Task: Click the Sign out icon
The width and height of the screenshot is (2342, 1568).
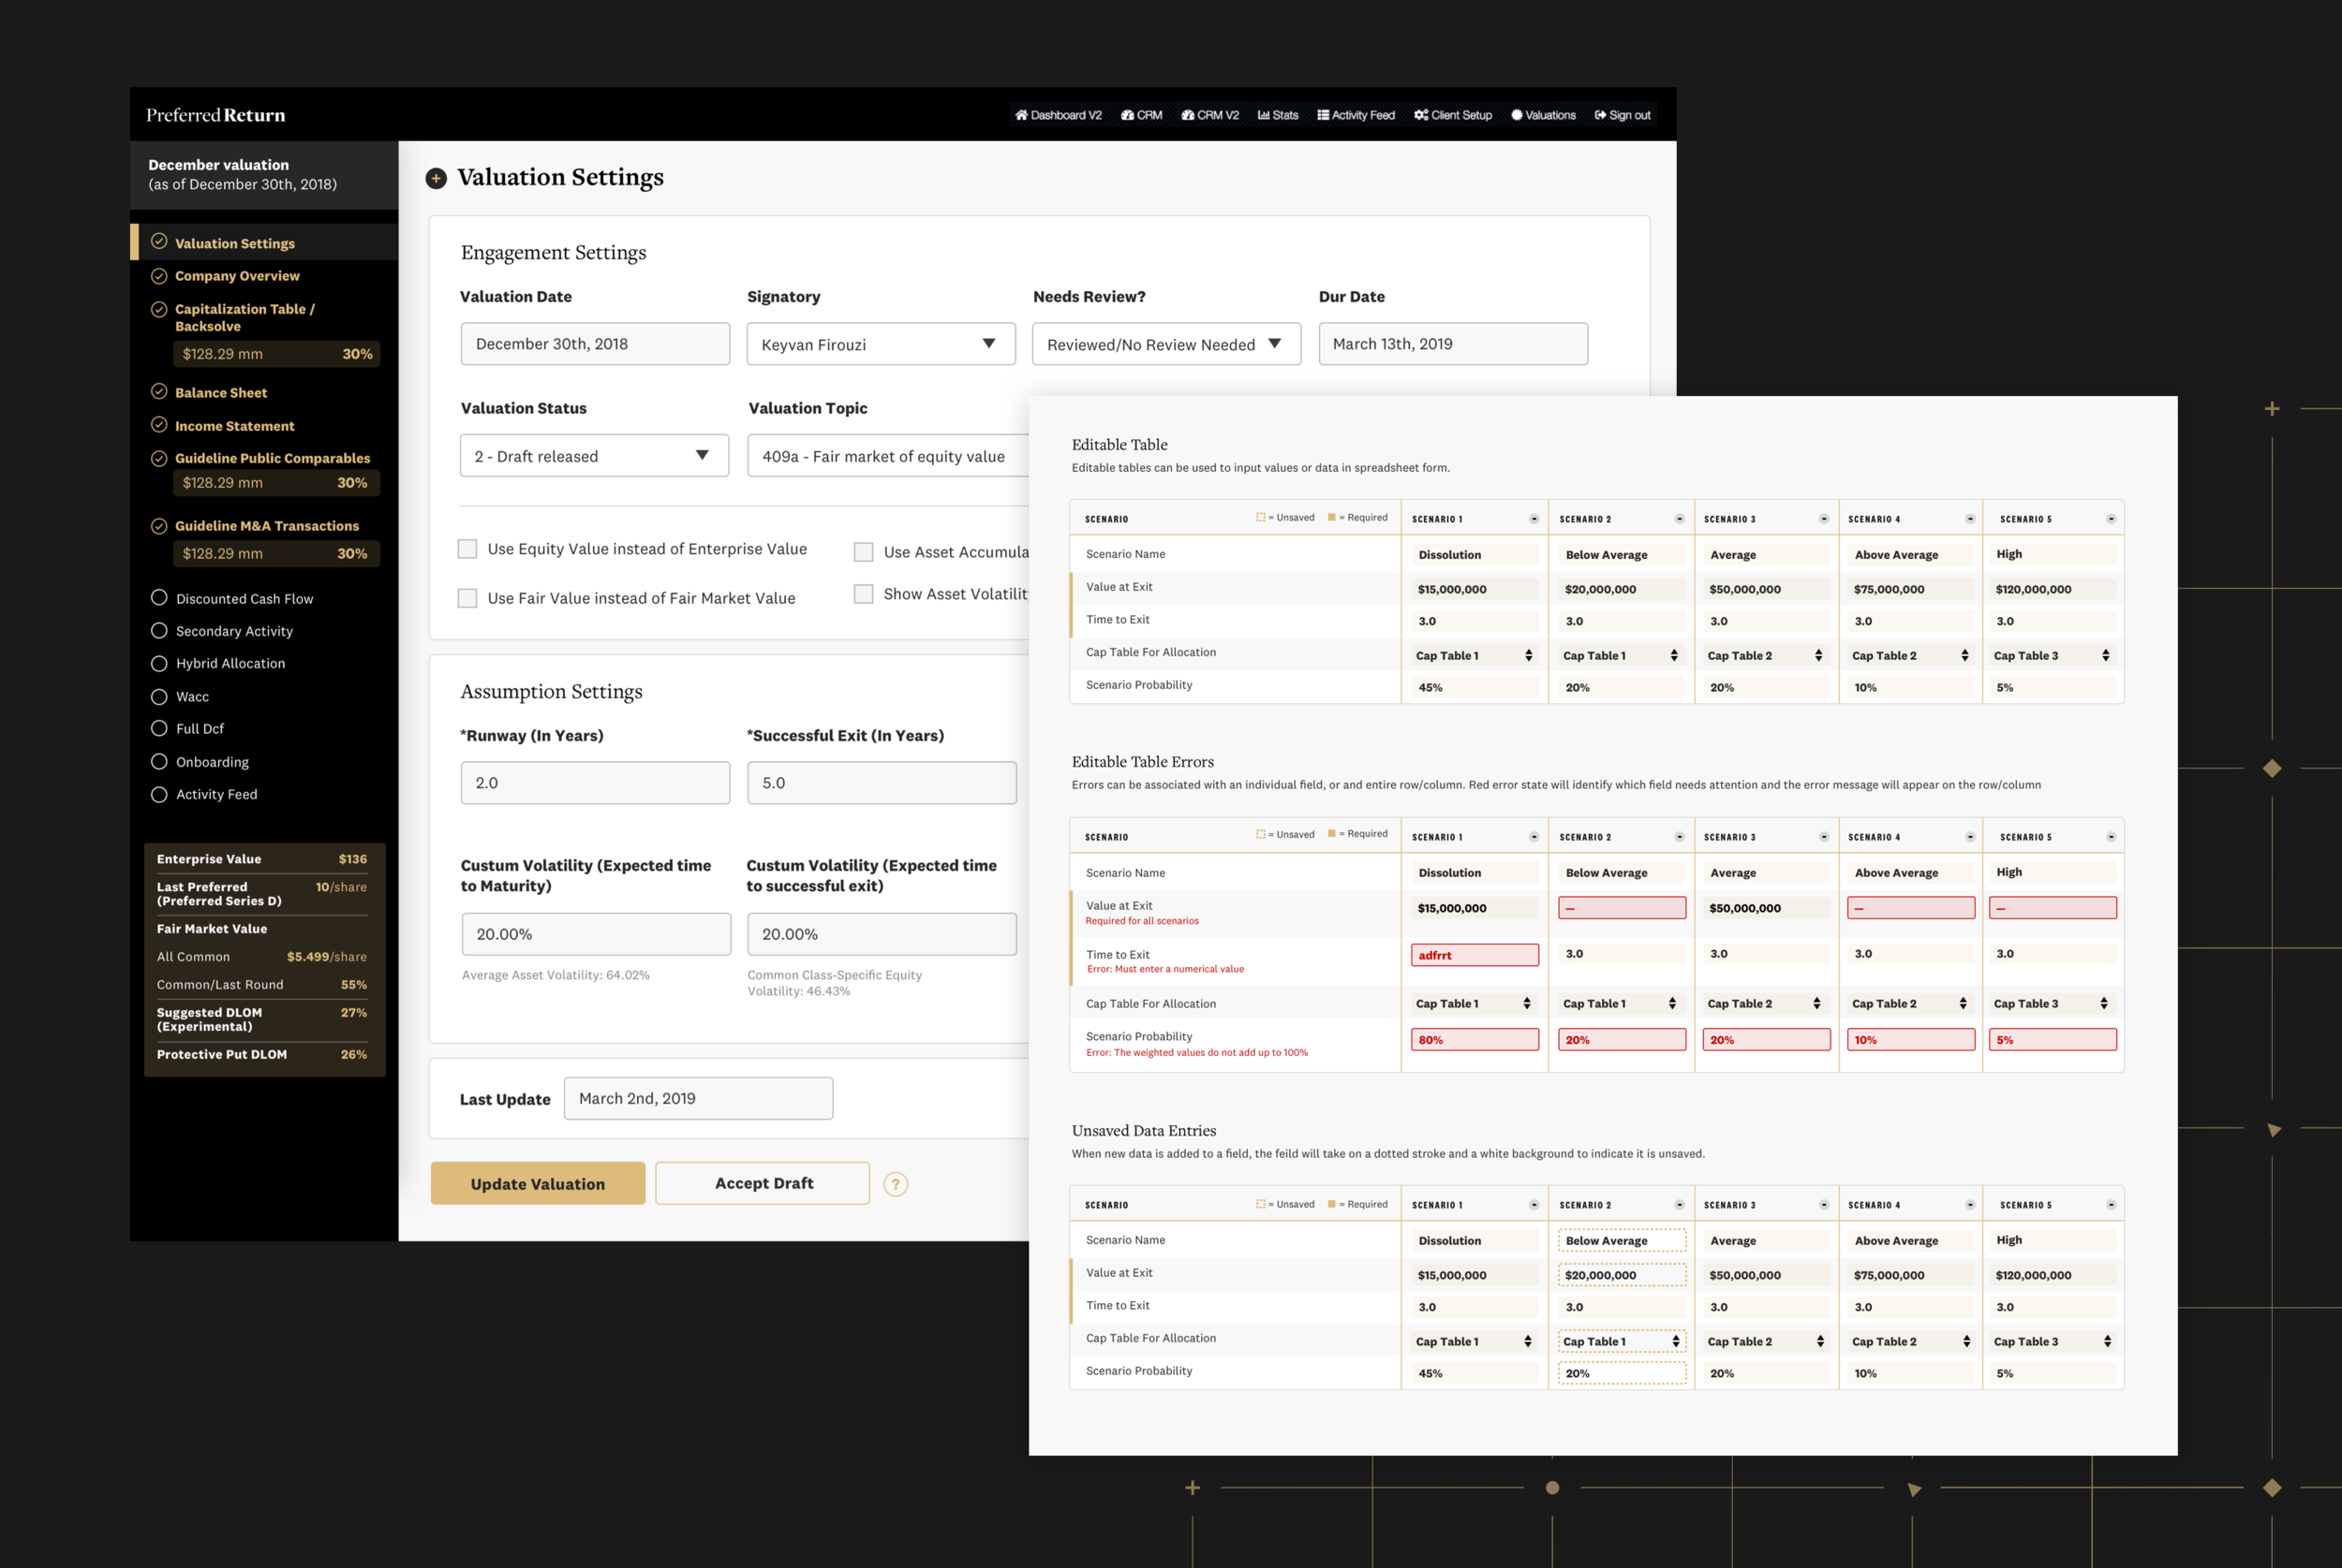Action: tap(1600, 115)
